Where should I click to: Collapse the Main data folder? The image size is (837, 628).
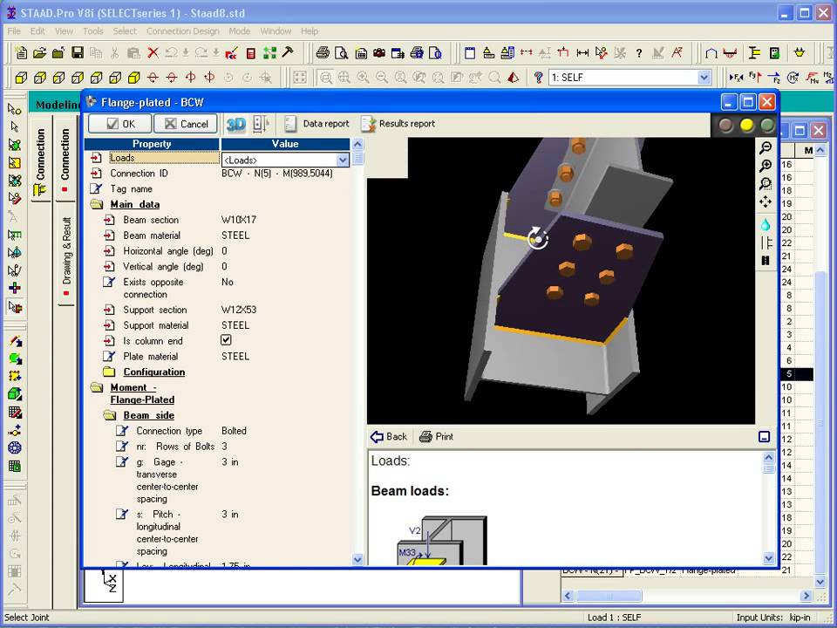click(x=97, y=204)
